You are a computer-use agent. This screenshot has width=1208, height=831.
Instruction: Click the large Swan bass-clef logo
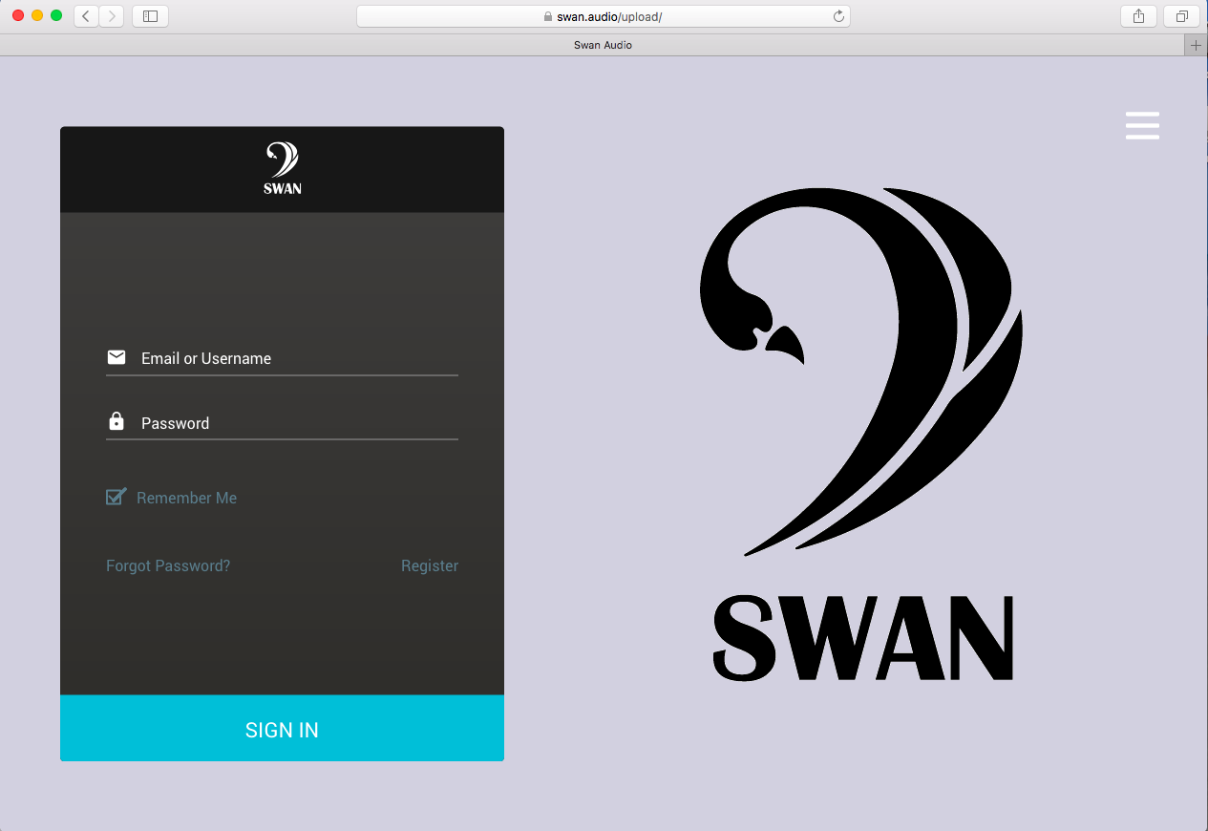tap(859, 373)
